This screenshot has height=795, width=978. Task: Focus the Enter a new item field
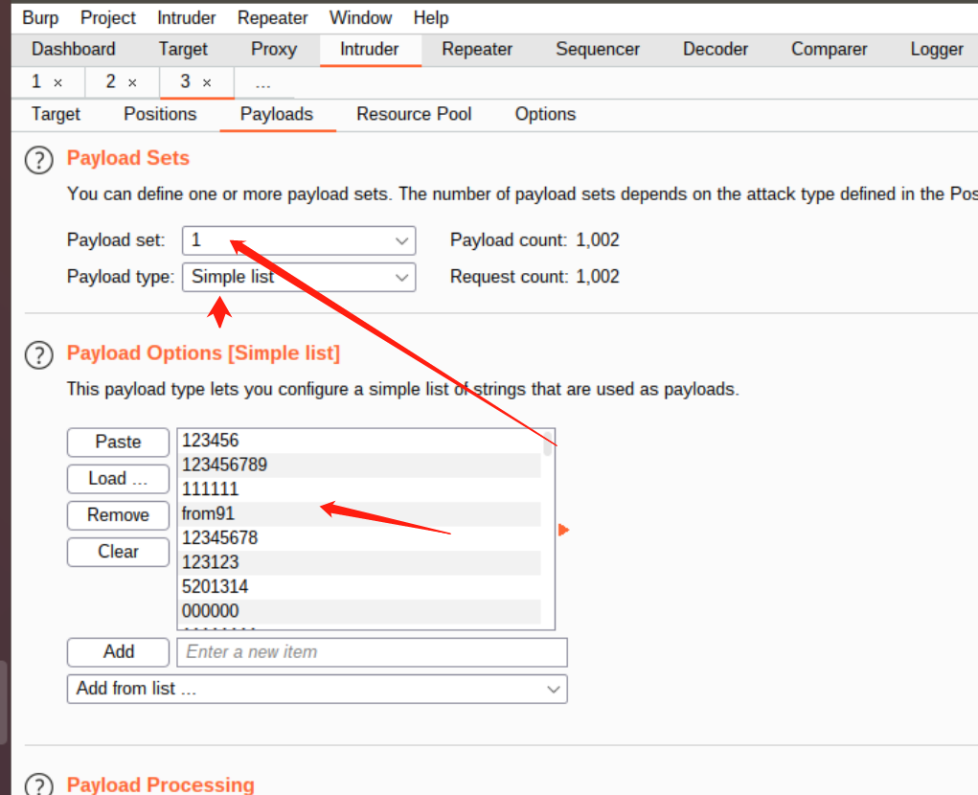pyautogui.click(x=372, y=652)
